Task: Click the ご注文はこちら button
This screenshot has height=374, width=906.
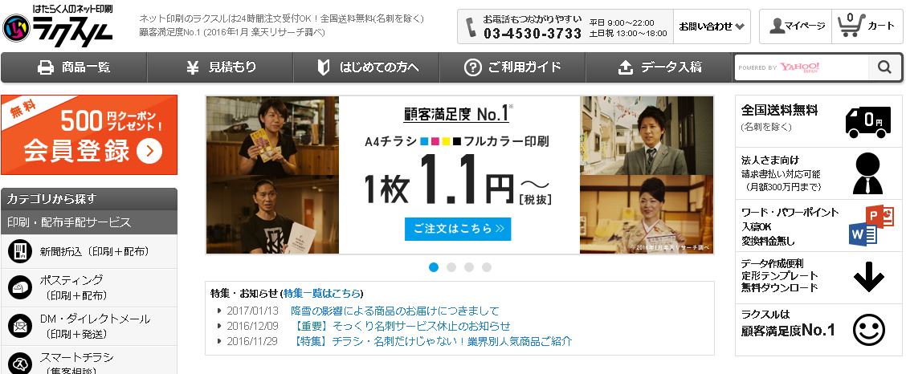Action: click(x=458, y=229)
